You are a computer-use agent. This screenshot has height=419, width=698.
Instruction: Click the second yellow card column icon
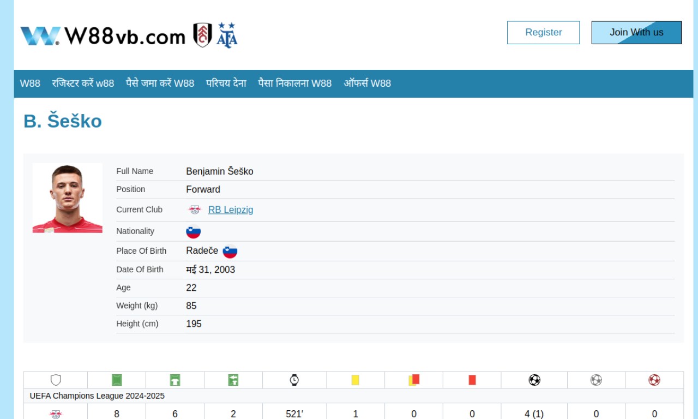(x=414, y=380)
